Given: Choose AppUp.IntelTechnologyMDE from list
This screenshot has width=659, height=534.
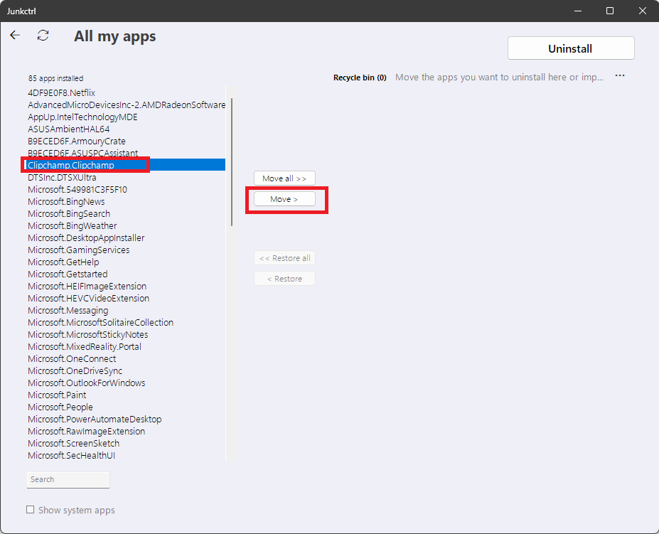Looking at the screenshot, I should click(x=82, y=117).
